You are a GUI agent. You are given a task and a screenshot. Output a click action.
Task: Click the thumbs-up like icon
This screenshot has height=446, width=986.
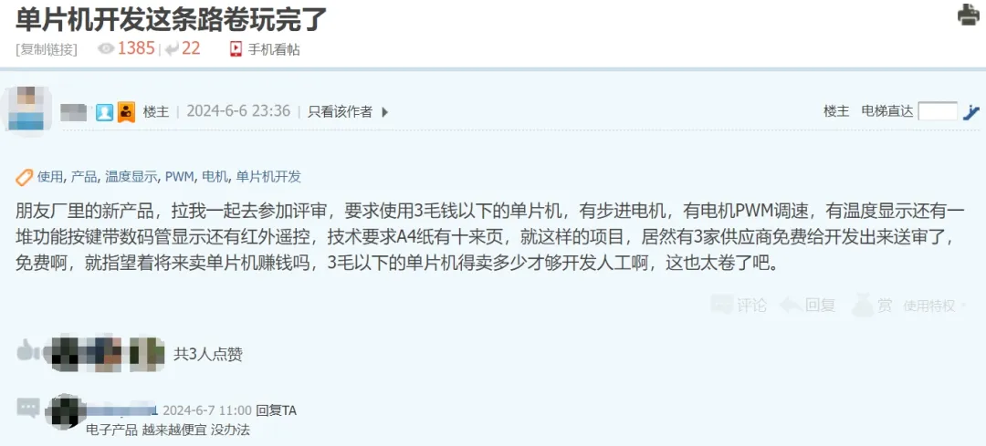26,352
